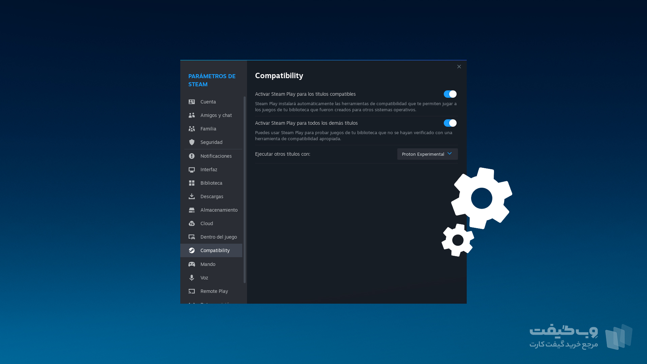The height and width of the screenshot is (364, 647).
Task: Click the Compatibility page heading
Action: tap(279, 75)
